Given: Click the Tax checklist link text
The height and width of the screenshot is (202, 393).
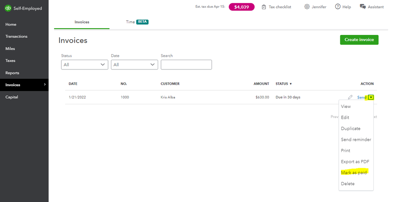Looking at the screenshot, I should click(280, 7).
